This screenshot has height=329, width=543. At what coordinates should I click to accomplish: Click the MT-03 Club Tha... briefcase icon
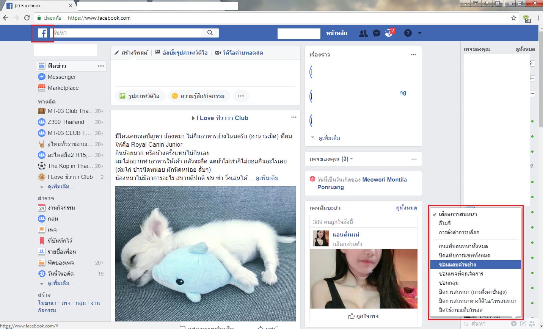point(42,111)
